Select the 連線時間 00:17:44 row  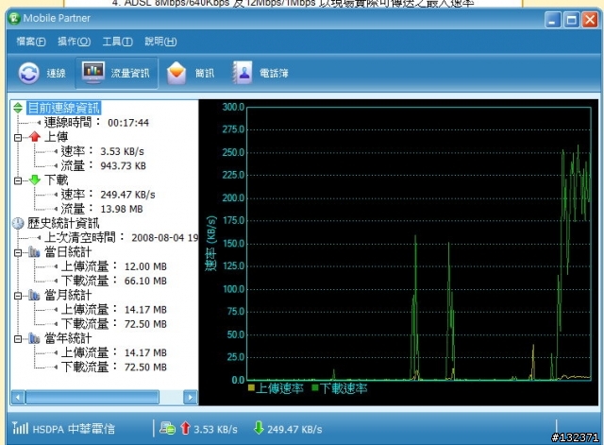point(96,122)
